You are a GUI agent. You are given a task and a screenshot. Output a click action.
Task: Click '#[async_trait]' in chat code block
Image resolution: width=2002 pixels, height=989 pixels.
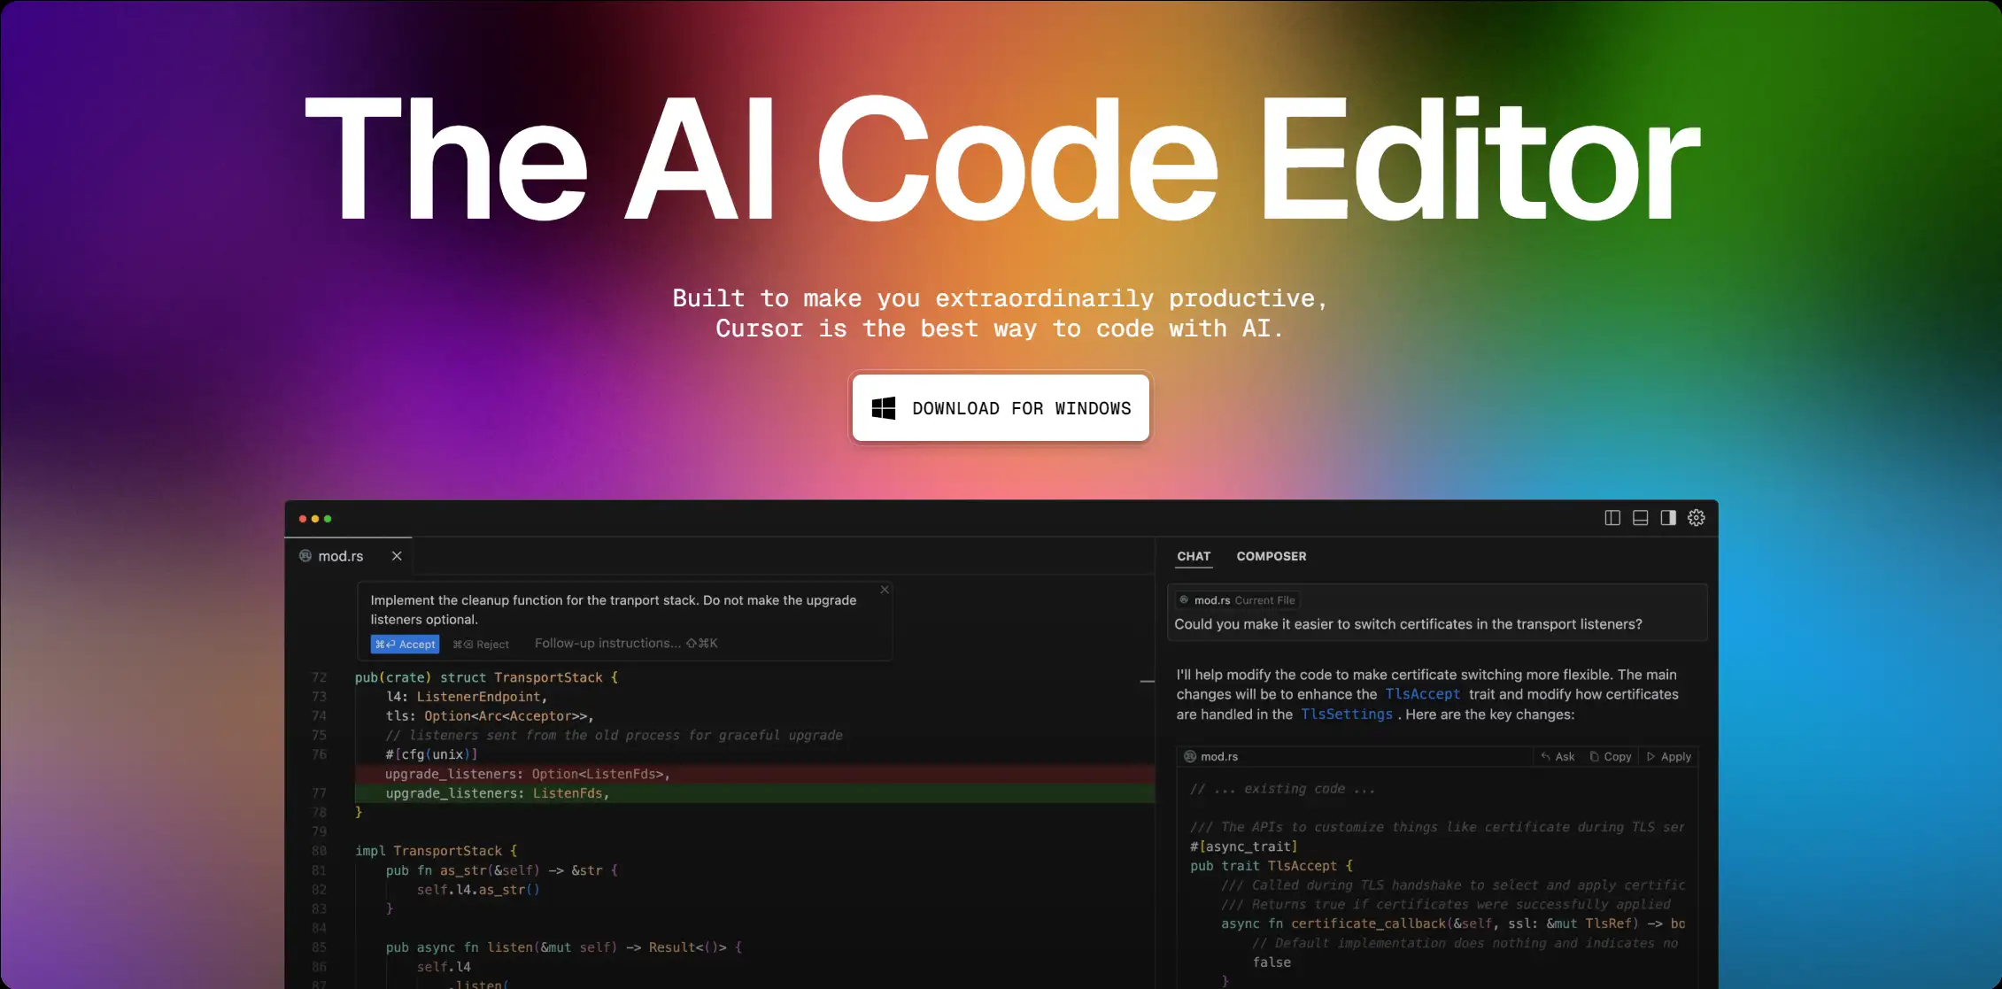[x=1243, y=846]
